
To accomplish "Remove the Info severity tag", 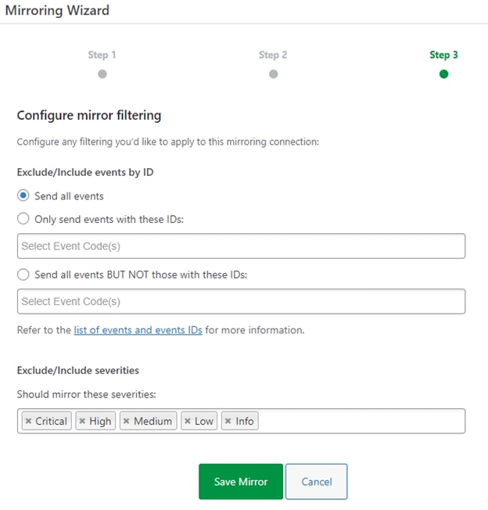I will pos(228,421).
